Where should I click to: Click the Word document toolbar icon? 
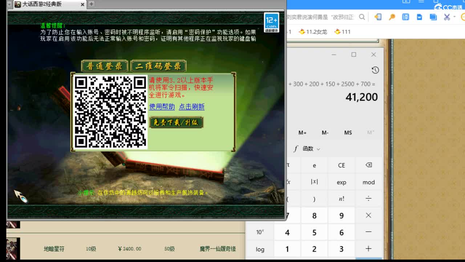420,17
